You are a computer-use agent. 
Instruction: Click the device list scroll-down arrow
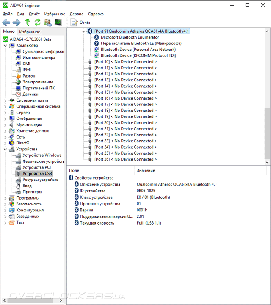(x=267, y=162)
